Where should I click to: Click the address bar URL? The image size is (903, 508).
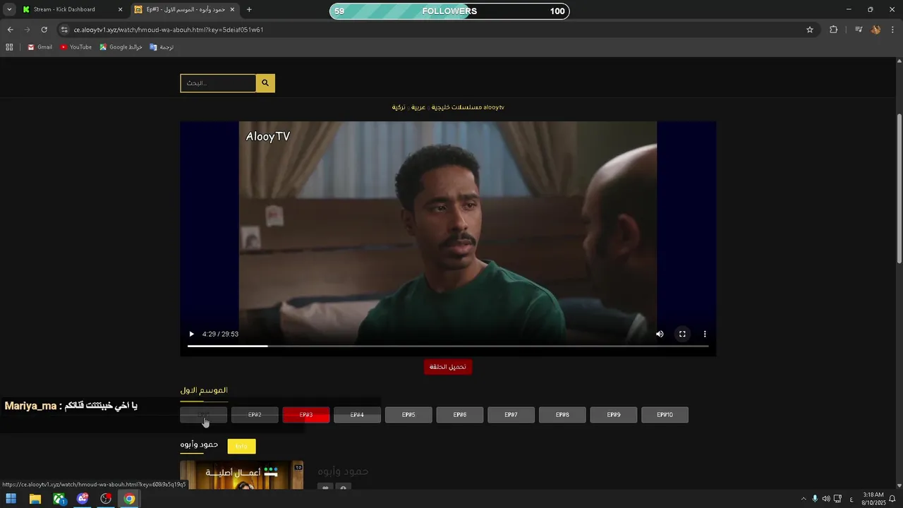pos(169,30)
